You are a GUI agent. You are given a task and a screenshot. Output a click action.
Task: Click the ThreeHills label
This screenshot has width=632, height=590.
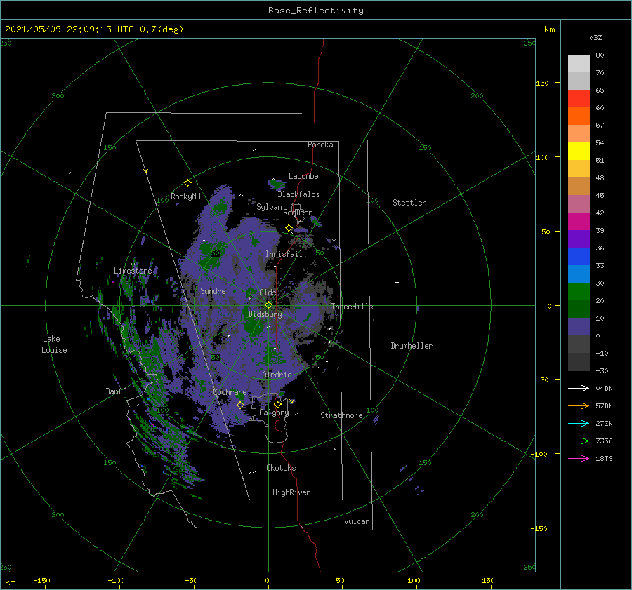pos(353,307)
